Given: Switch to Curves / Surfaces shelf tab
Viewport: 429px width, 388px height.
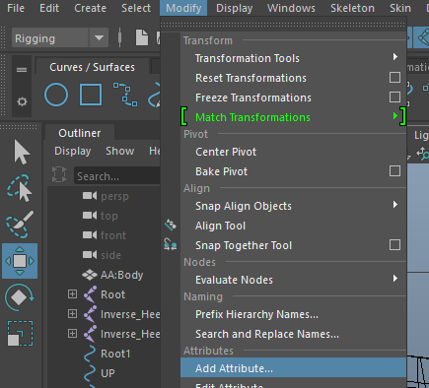Looking at the screenshot, I should coord(92,67).
